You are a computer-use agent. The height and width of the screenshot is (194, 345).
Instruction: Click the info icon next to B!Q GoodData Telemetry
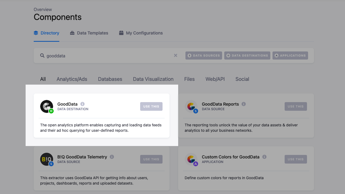click(112, 157)
